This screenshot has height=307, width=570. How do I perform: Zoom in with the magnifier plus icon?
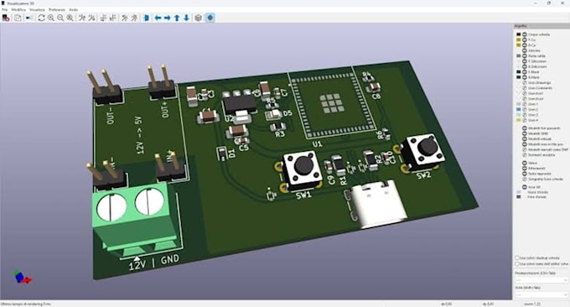pos(51,18)
